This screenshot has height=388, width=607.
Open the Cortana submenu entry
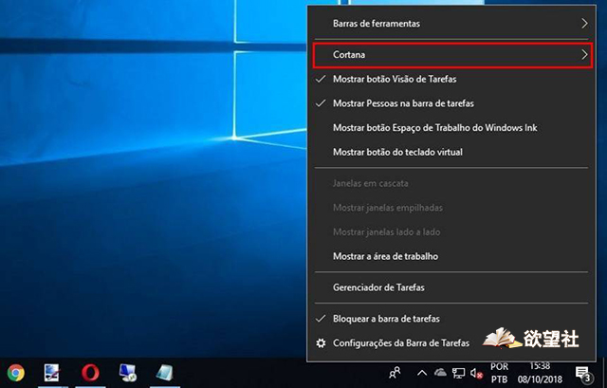pyautogui.click(x=452, y=55)
